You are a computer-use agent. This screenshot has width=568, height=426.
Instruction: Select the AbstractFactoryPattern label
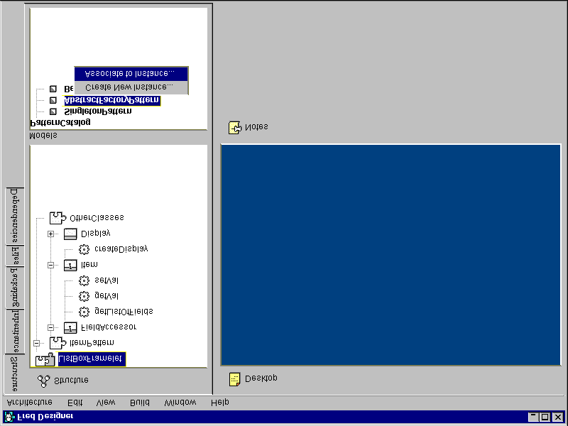coord(112,100)
